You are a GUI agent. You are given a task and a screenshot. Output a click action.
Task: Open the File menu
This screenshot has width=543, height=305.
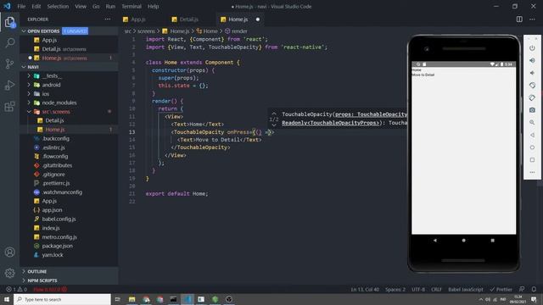[x=21, y=6]
